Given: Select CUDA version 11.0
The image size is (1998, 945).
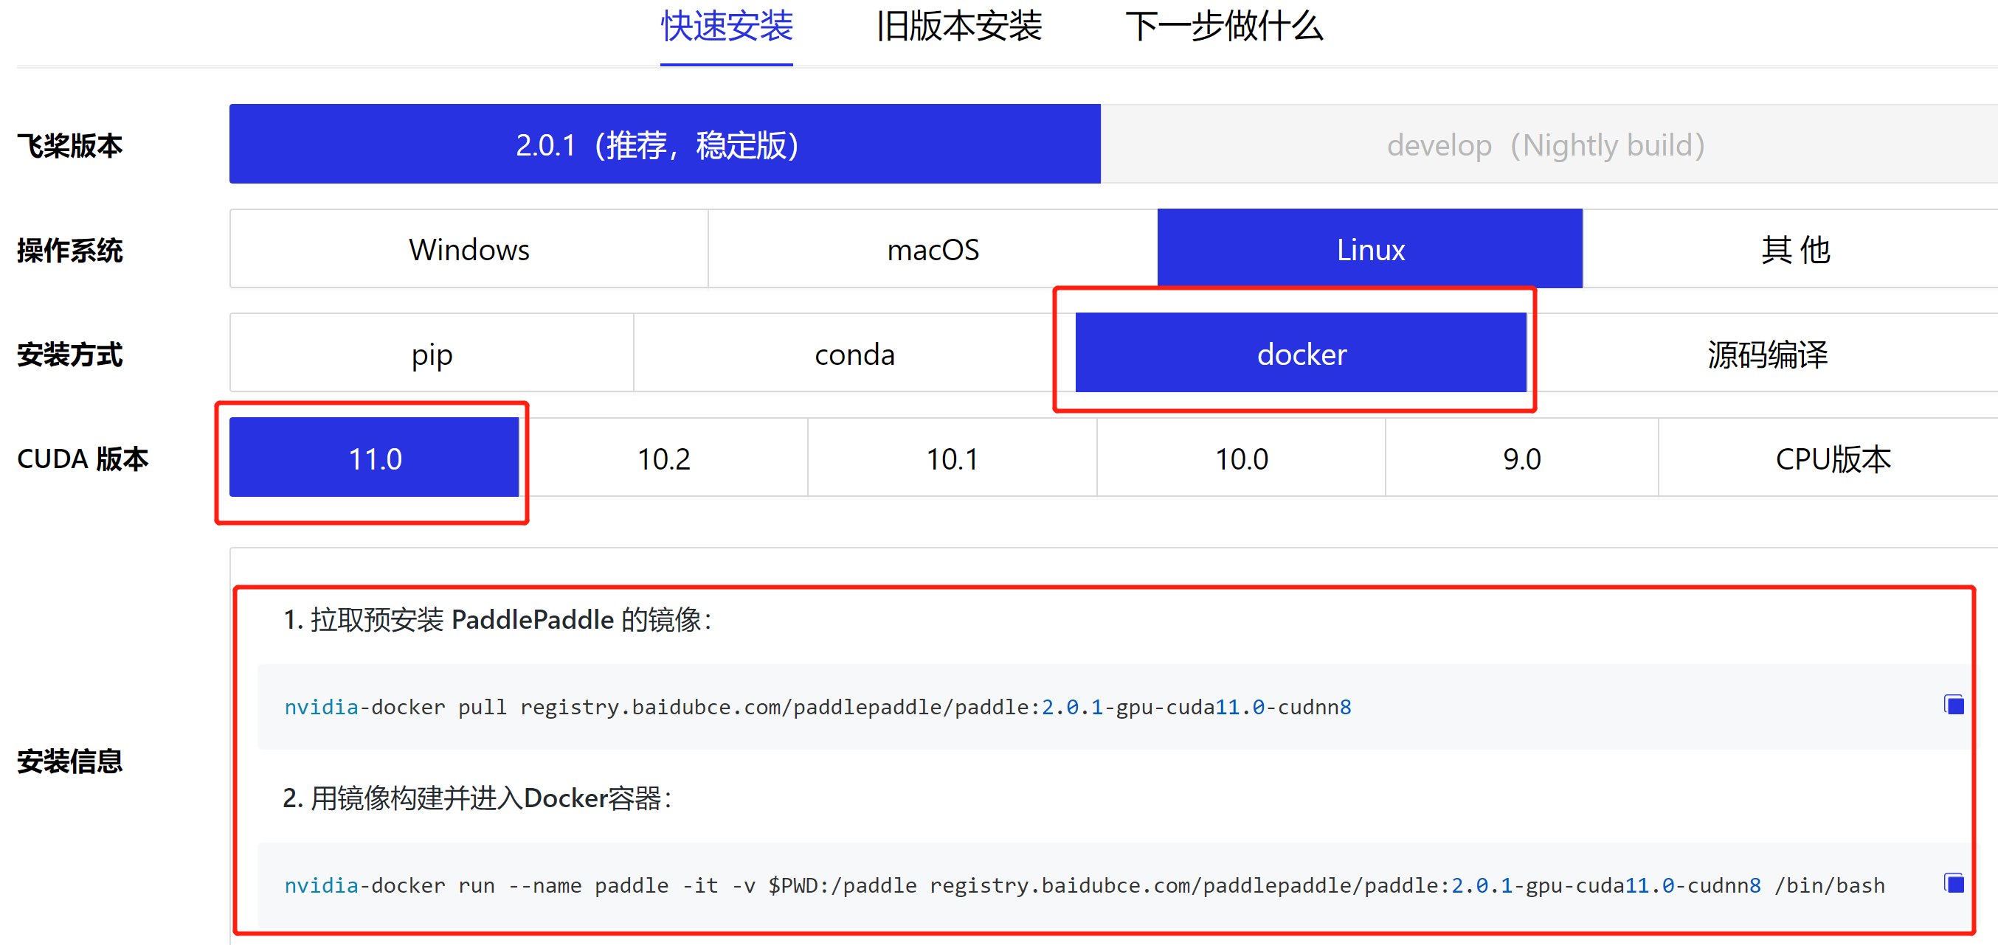Looking at the screenshot, I should tap(375, 458).
